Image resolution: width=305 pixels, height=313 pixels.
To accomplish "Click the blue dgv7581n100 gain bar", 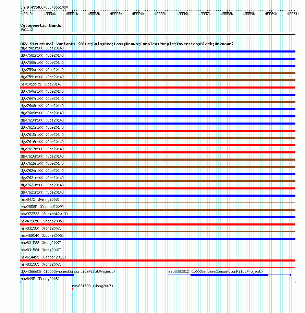I will tap(158, 51).
